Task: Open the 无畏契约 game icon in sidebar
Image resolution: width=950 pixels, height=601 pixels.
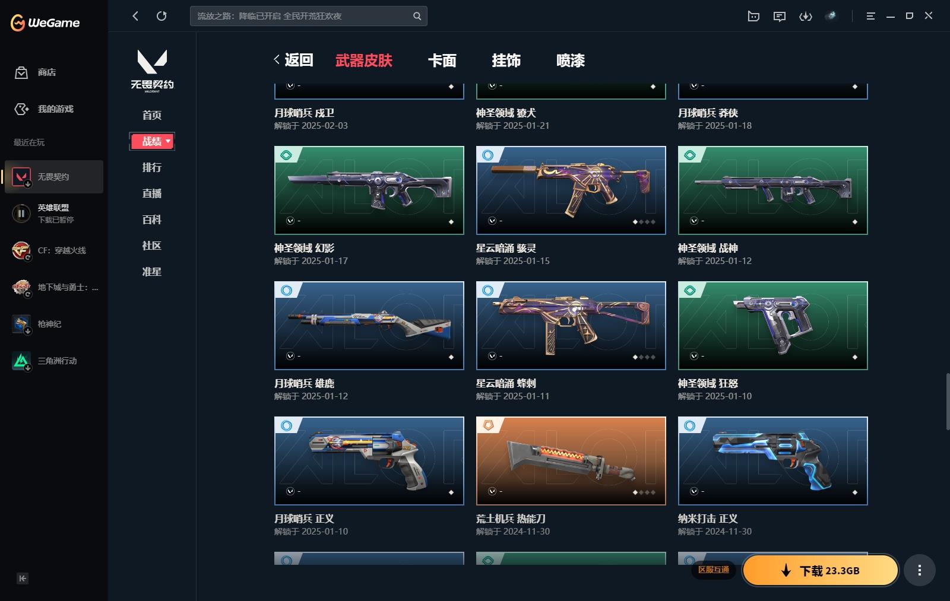Action: 22,177
